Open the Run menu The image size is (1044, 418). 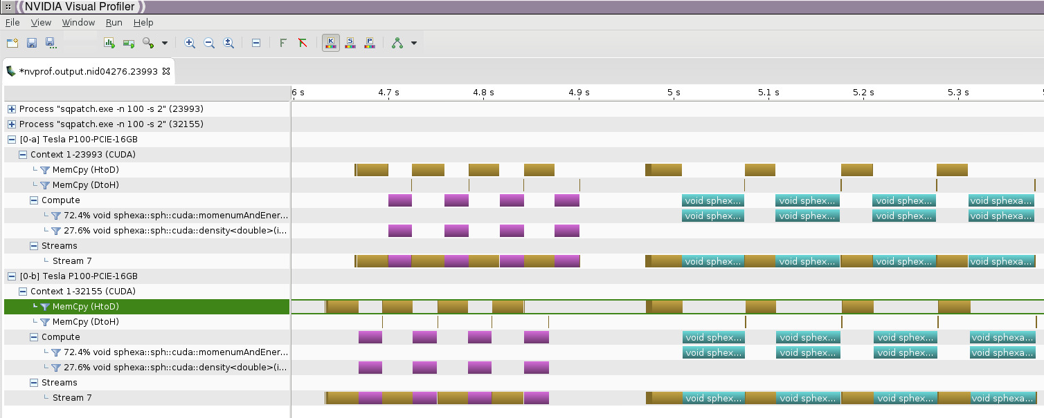[114, 22]
